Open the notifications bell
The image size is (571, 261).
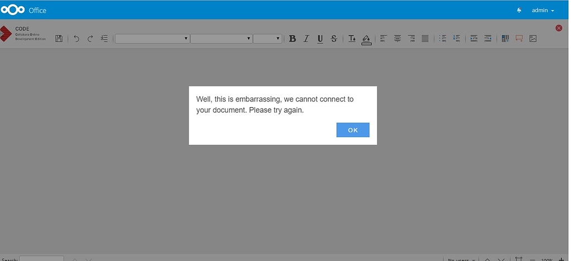[x=519, y=10]
